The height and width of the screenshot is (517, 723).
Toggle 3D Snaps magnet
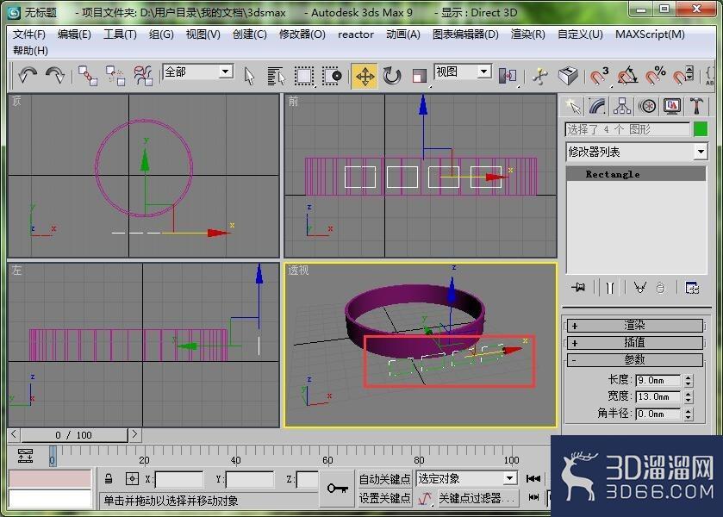[x=600, y=76]
